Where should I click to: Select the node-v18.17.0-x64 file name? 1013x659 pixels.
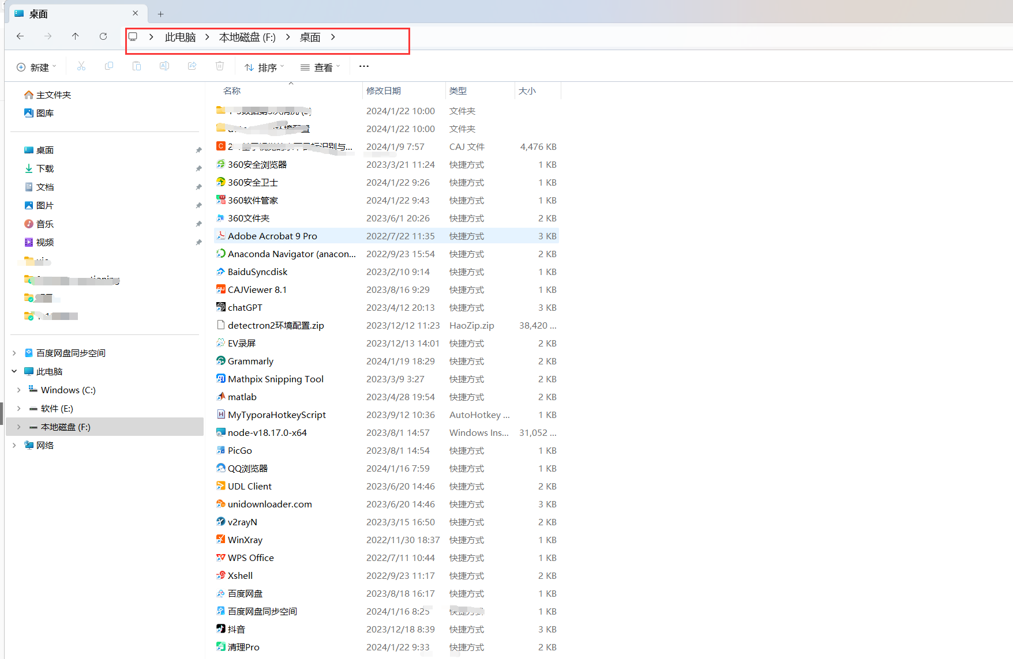click(x=267, y=432)
